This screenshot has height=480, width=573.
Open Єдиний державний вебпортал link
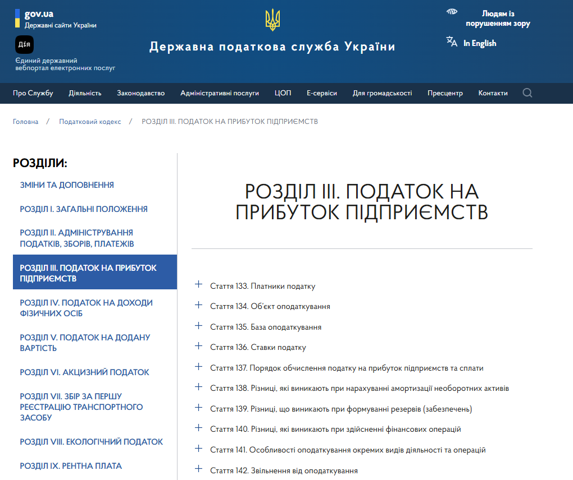coord(65,64)
